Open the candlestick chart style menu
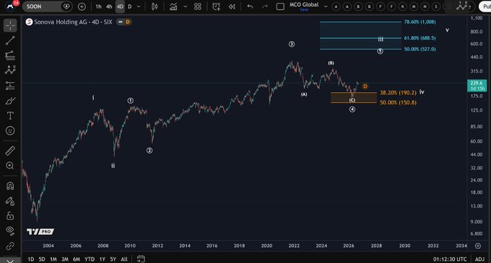Image resolution: width=491 pixels, height=263 pixels. coord(155,6)
